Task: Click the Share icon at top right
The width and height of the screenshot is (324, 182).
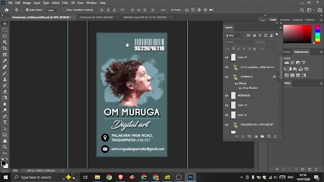Action: tap(320, 10)
